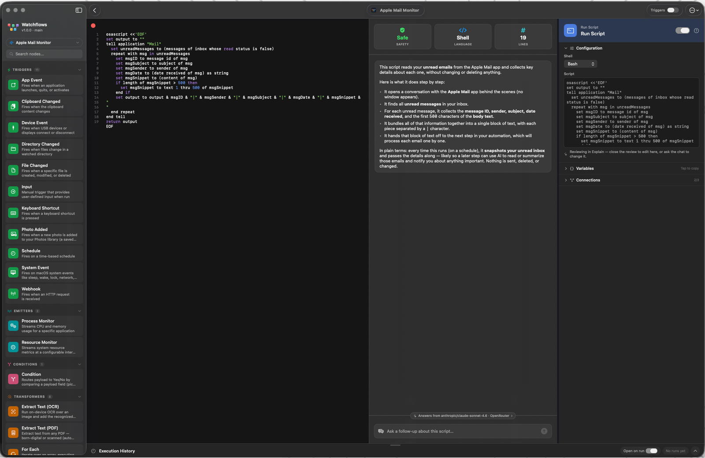Collapse the Emitters section
The height and width of the screenshot is (458, 705).
[79, 311]
